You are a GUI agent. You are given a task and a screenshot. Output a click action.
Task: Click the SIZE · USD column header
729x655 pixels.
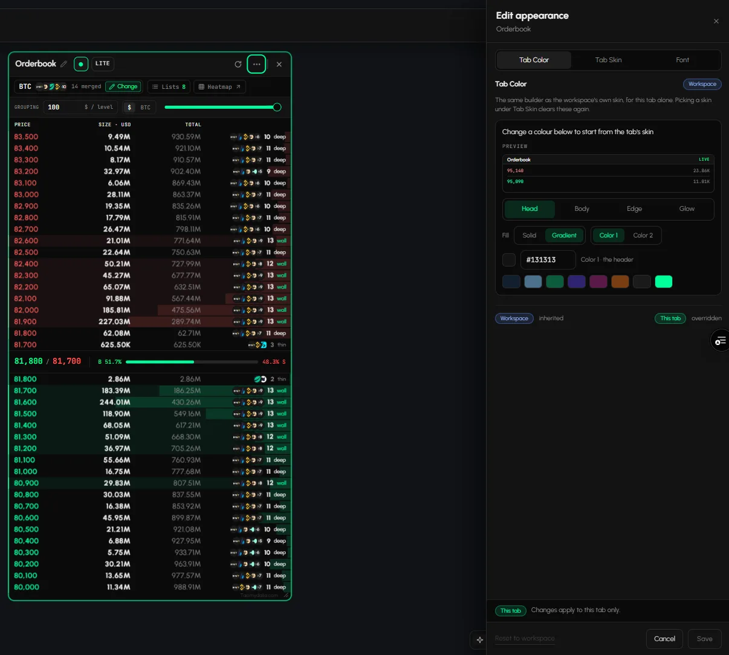114,124
